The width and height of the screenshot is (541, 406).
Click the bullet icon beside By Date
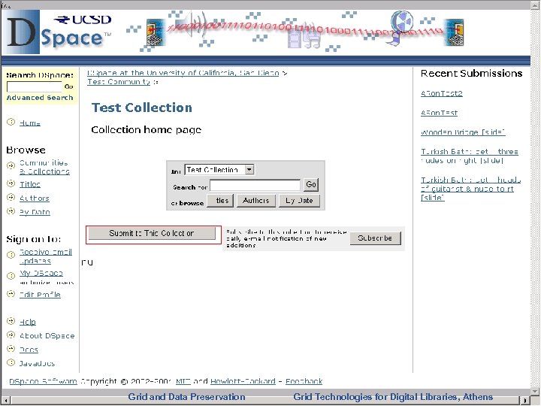[11, 211]
